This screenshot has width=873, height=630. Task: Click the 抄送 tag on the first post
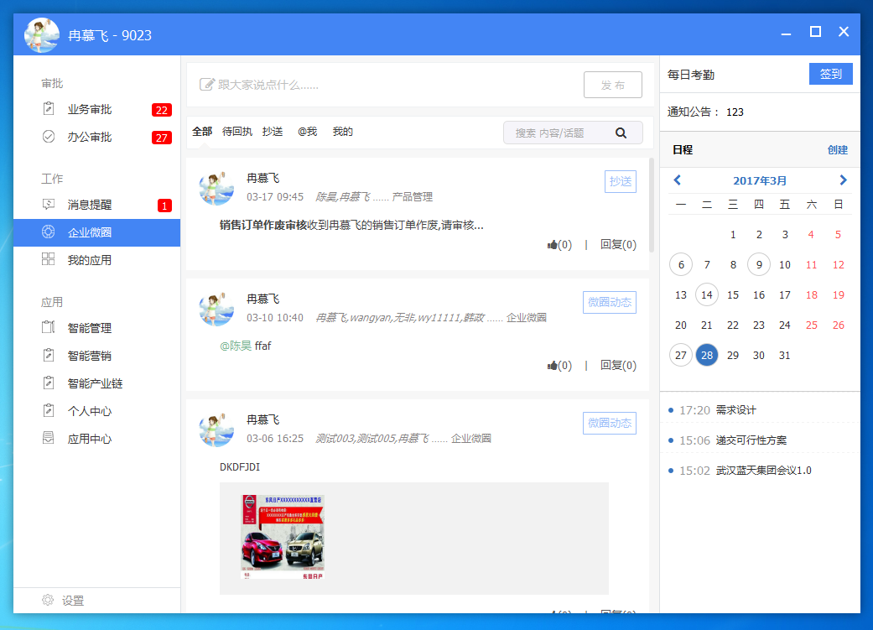[x=621, y=181]
